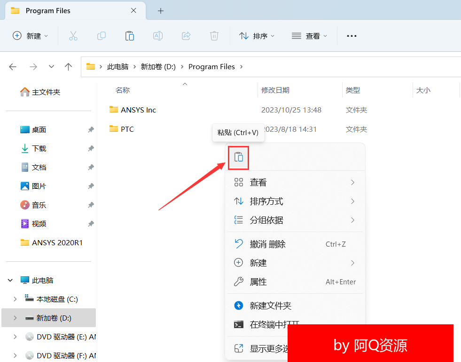Image resolution: width=461 pixels, height=362 pixels.
Task: Choose 撤消 删除 from context menu
Action: click(267, 244)
